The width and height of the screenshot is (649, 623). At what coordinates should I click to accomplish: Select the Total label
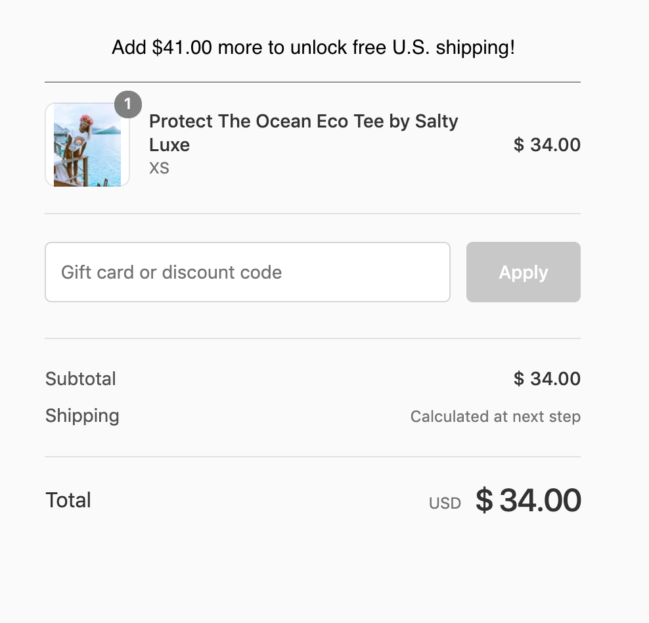coord(68,500)
